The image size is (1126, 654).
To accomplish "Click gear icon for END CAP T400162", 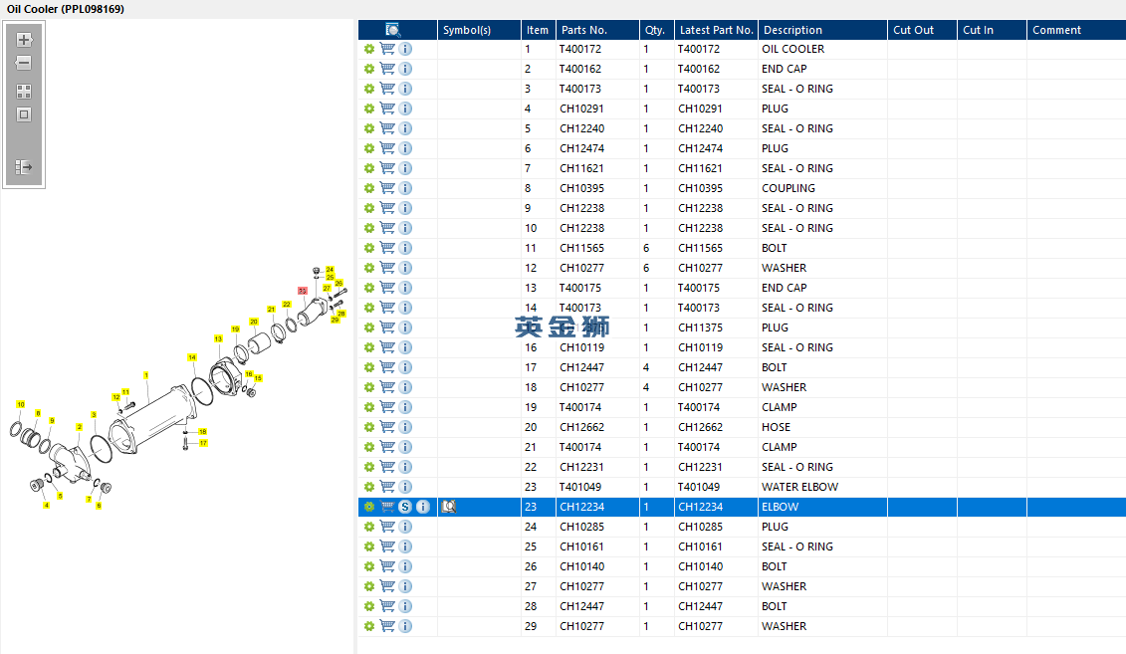I will click(369, 69).
